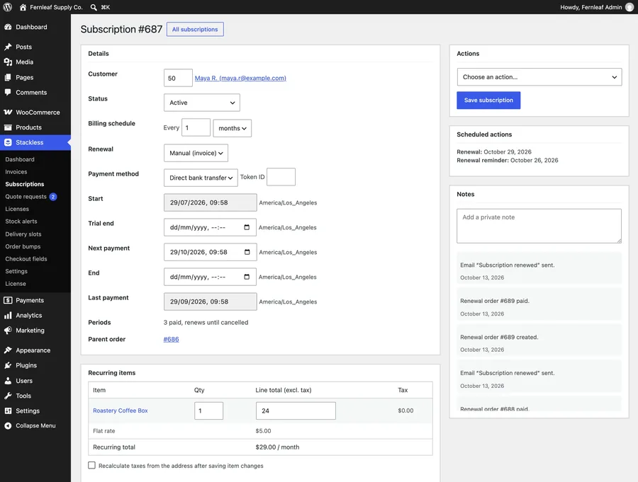Click the Pages icon in sidebar
The width and height of the screenshot is (638, 482).
click(x=8, y=77)
